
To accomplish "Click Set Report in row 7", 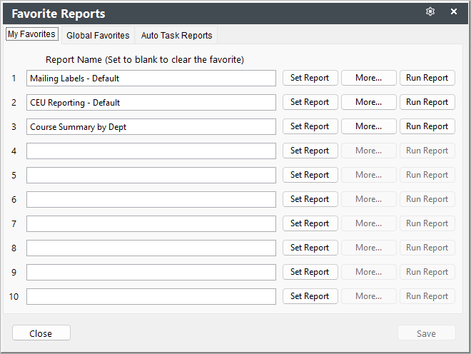I will pos(310,223).
